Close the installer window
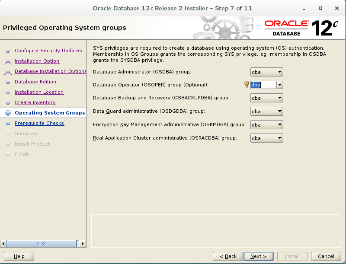 (x=337, y=8)
